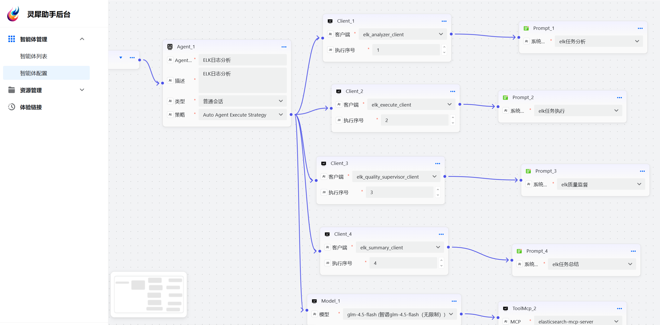Open the 策略 Auto Agent Execute Strategy dropdown
660x325 pixels.
[x=242, y=115]
